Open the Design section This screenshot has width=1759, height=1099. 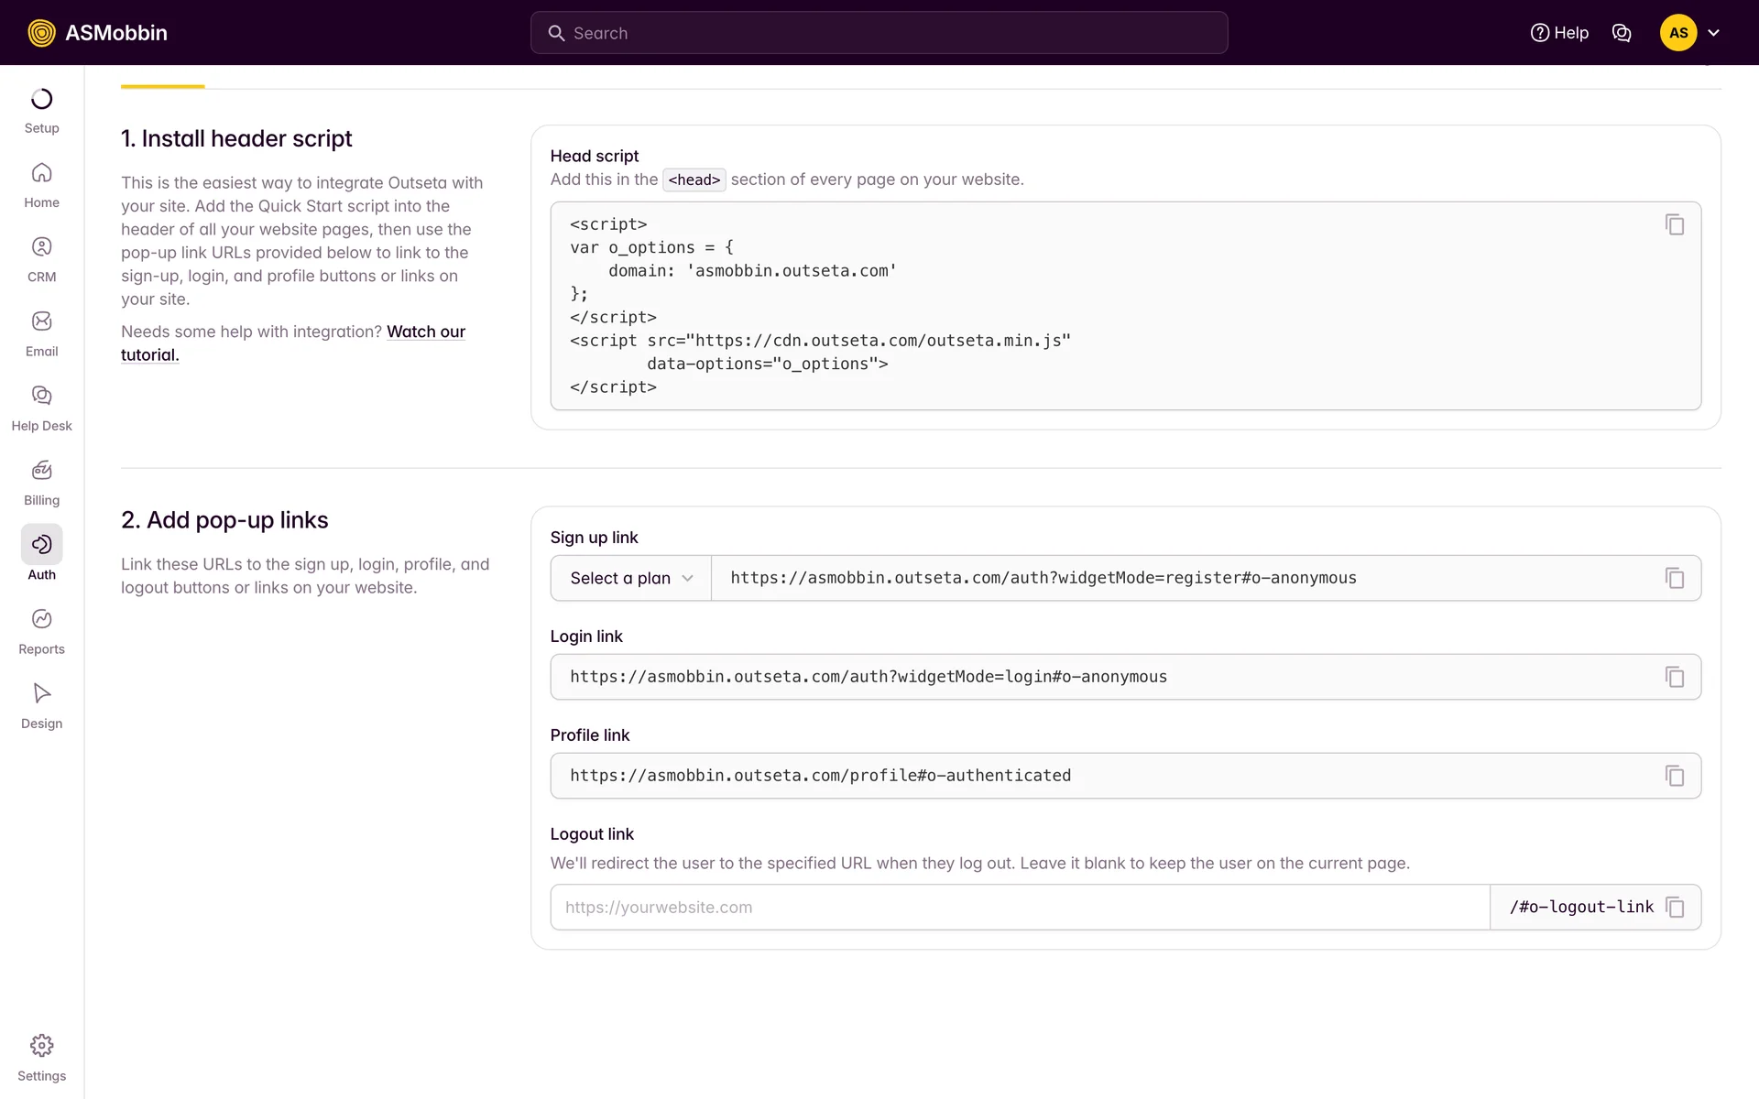pos(41,705)
